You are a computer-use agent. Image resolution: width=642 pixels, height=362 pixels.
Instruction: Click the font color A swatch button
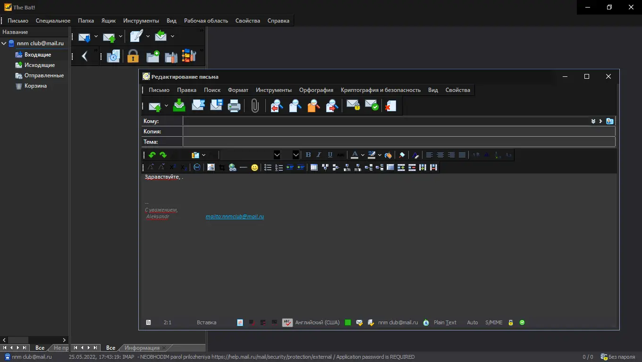point(355,155)
